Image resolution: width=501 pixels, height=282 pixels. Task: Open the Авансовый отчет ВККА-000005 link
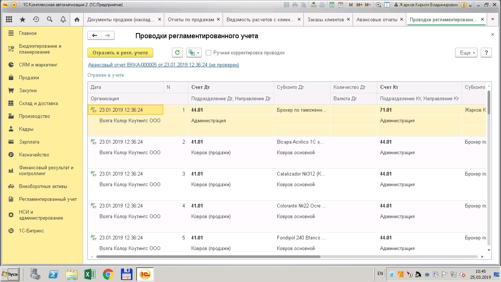pos(163,65)
